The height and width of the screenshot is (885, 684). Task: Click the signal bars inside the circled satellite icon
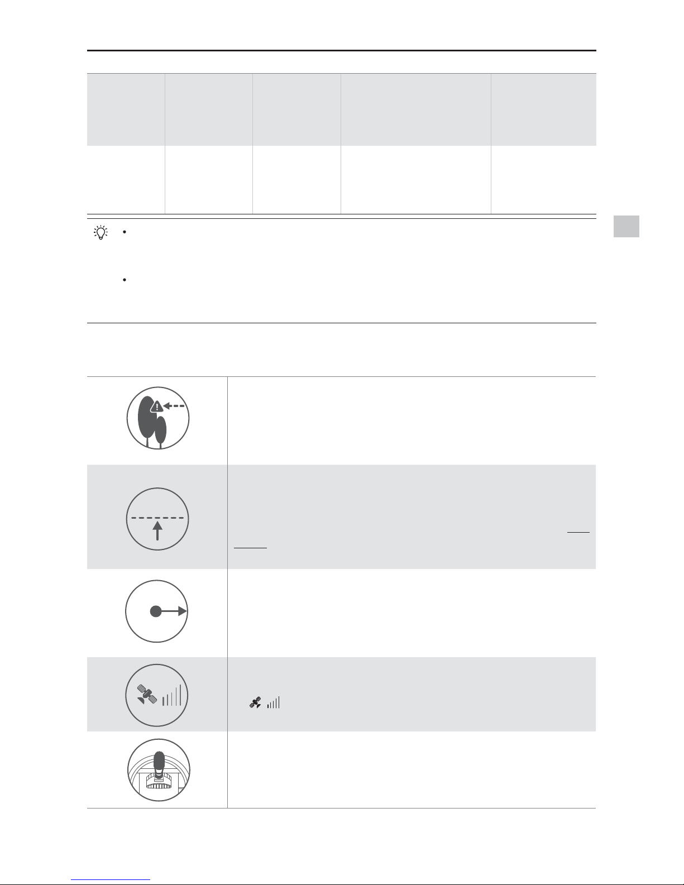(172, 696)
